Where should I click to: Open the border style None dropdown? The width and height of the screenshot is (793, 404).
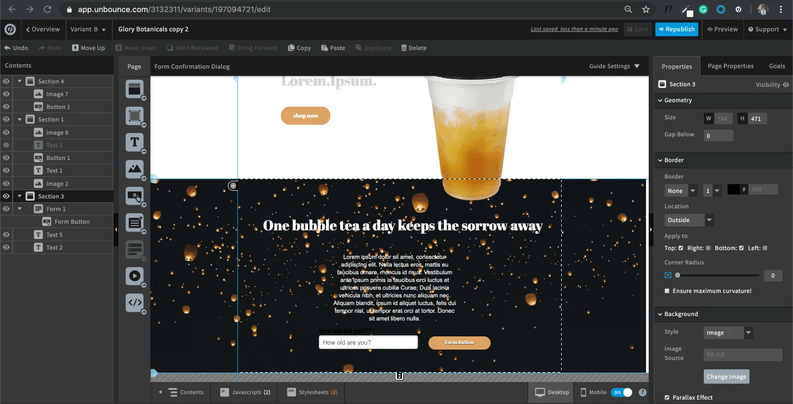tap(681, 191)
